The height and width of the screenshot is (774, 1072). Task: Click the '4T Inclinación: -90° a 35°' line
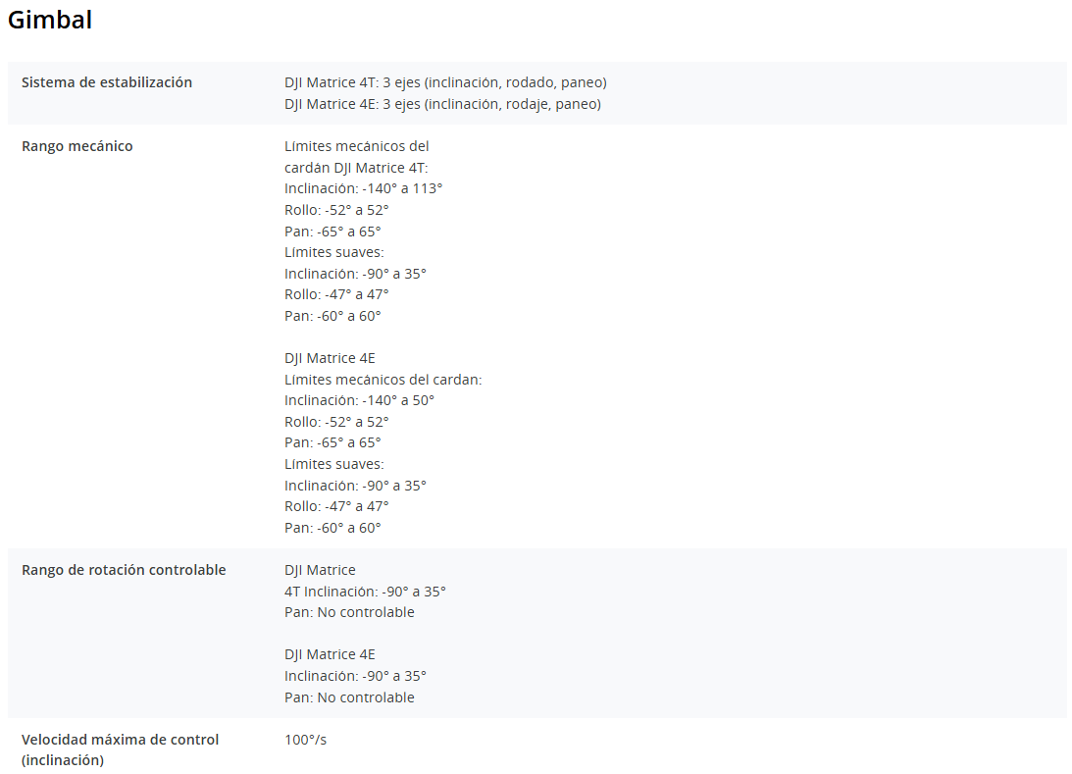(365, 592)
